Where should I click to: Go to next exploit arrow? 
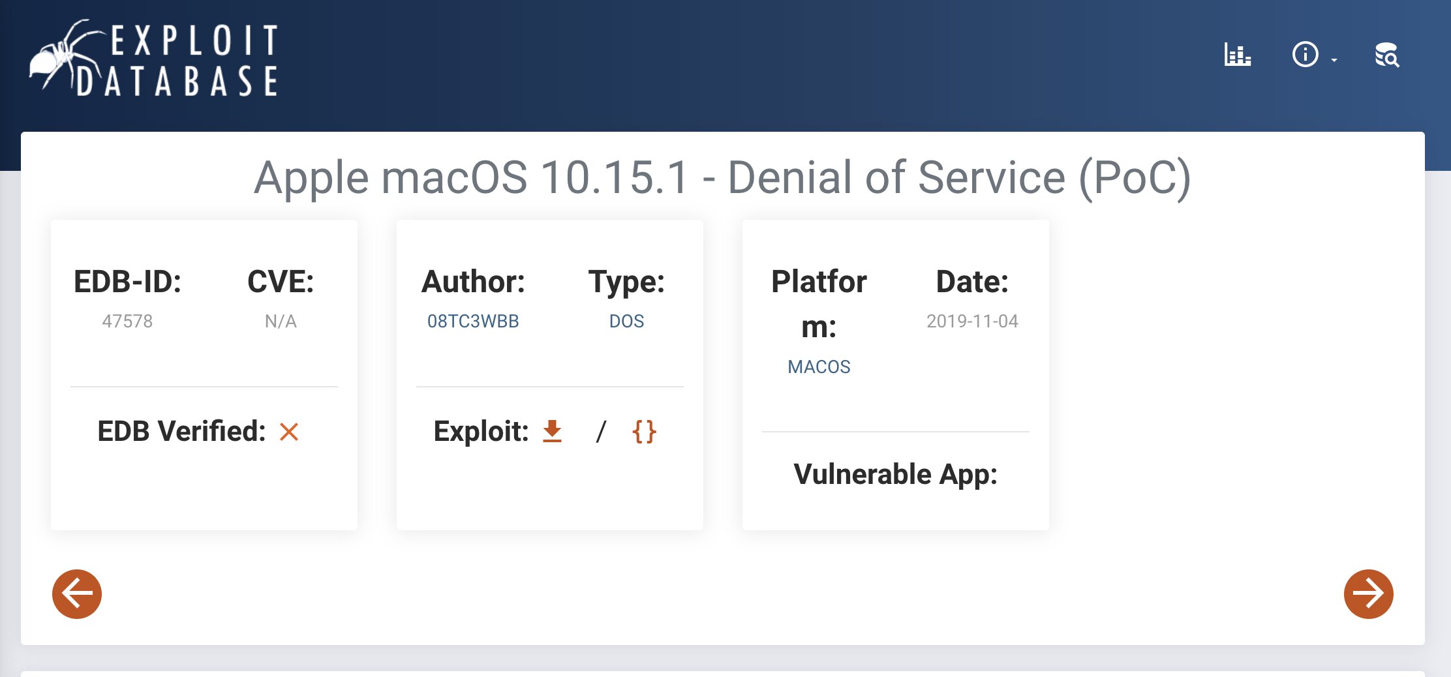[1368, 594]
